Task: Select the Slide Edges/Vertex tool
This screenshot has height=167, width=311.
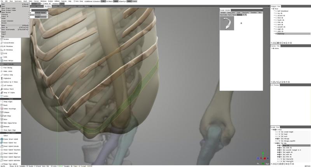Action: (x=10, y=123)
